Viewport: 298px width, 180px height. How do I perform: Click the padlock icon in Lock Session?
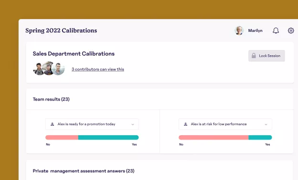(x=254, y=56)
